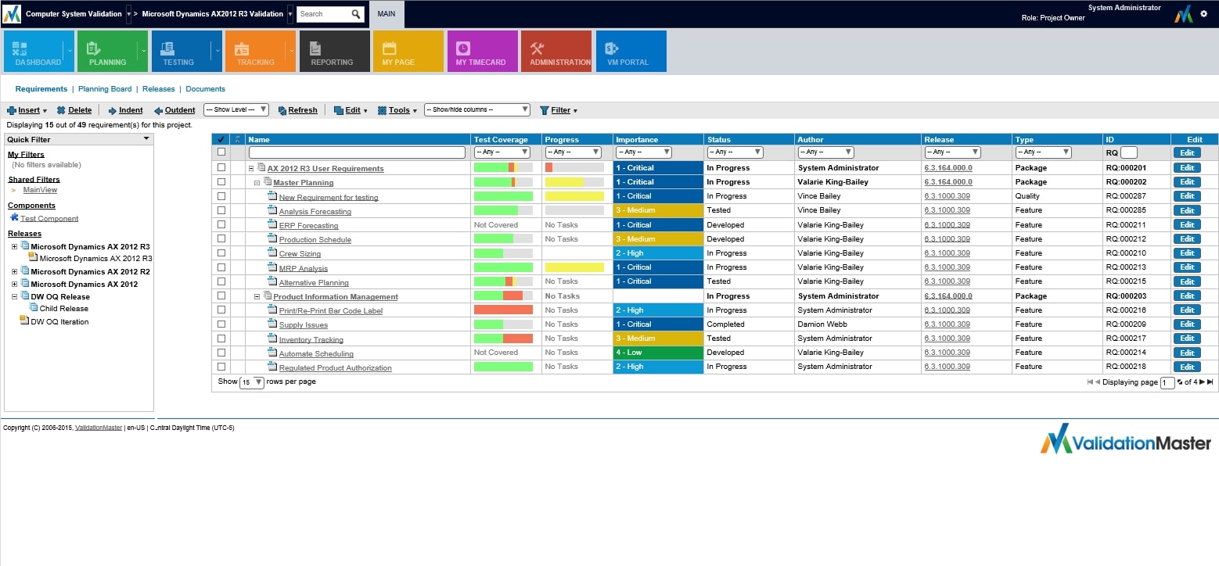
Task: Open the settings gear in header
Action: coord(1203,14)
